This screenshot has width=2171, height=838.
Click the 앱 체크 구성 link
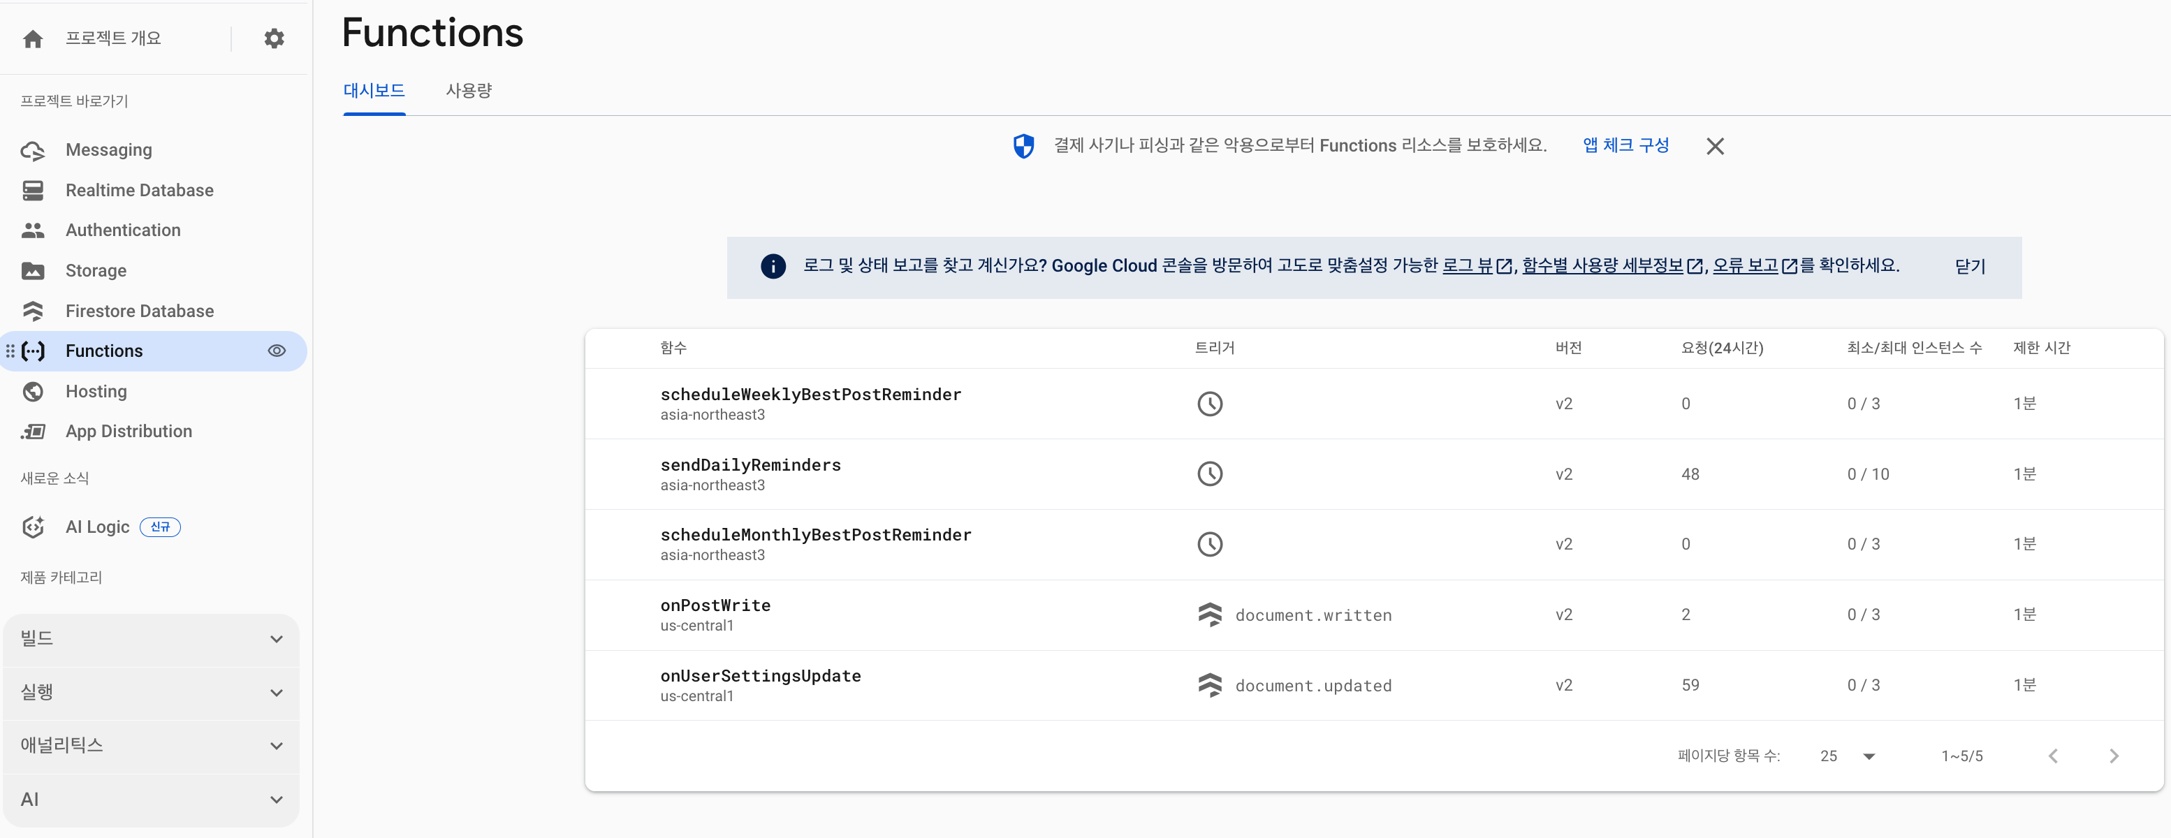coord(1625,145)
